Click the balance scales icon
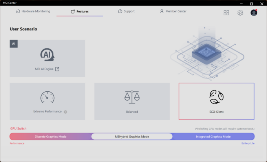The image size is (267, 162). click(x=132, y=97)
